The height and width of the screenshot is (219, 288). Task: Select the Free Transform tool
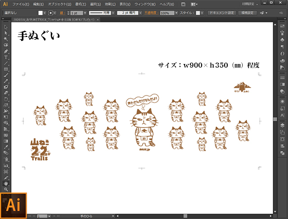6,117
